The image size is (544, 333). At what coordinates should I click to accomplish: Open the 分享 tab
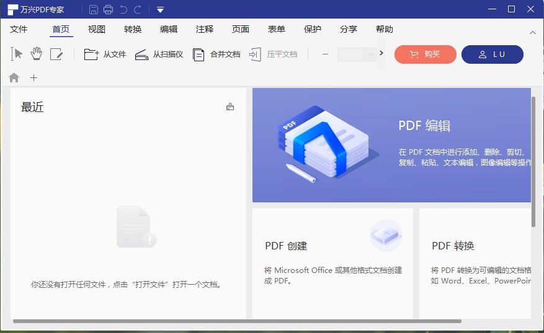[349, 30]
